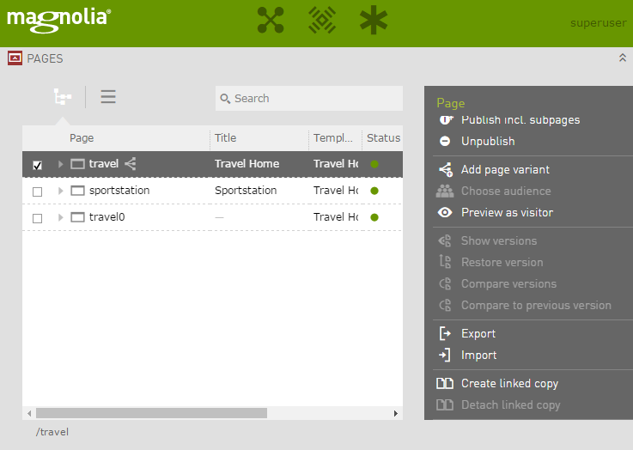Check the travel0 row checkbox
This screenshot has height=450, width=633.
[38, 218]
